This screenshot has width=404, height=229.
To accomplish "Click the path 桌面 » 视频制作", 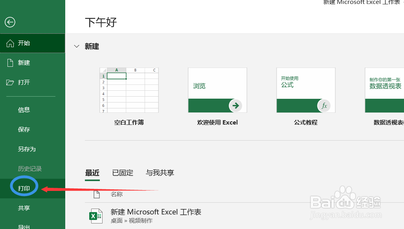I will [132, 221].
